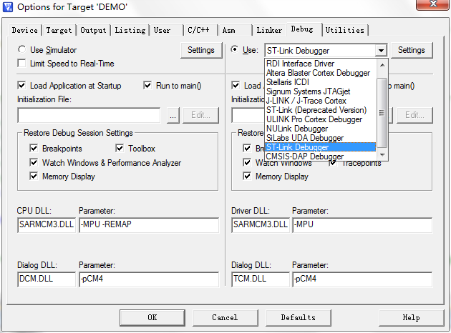This screenshot has width=451, height=333.
Task: Click debugger list scroll up arrow
Action: click(382, 65)
